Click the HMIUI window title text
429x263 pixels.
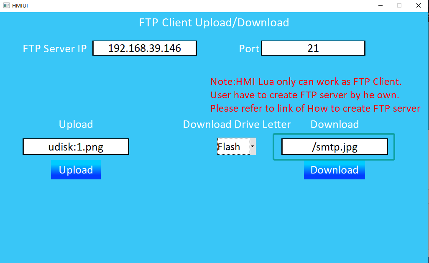click(20, 5)
